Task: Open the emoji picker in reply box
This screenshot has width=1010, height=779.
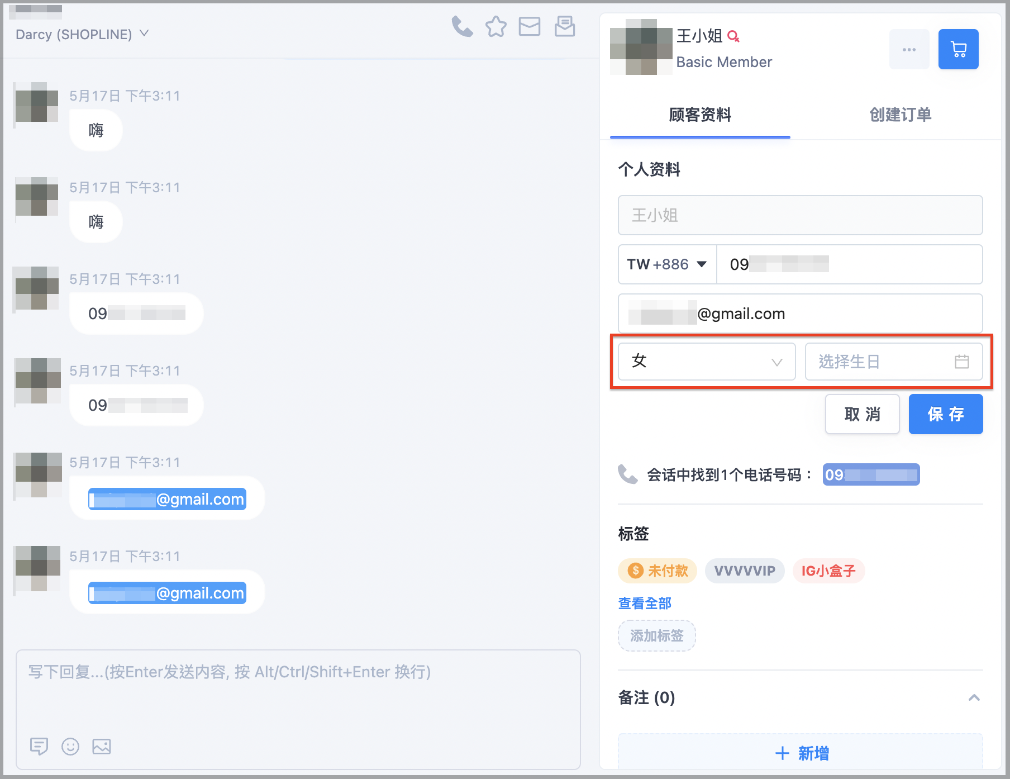Action: [70, 746]
